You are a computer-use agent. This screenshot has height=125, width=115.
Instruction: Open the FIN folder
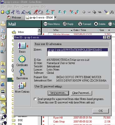pos(17,124)
